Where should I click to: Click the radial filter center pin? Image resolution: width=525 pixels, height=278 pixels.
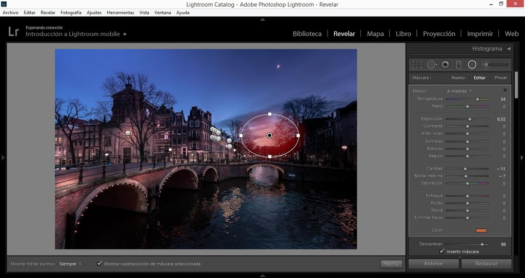point(270,135)
